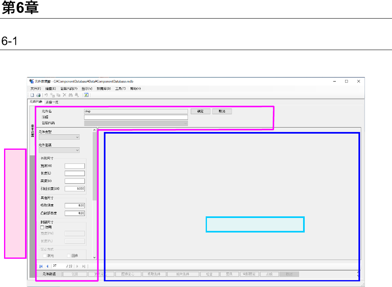
Task: Toggle the 图像 centering checkbox
Action: click(69, 256)
